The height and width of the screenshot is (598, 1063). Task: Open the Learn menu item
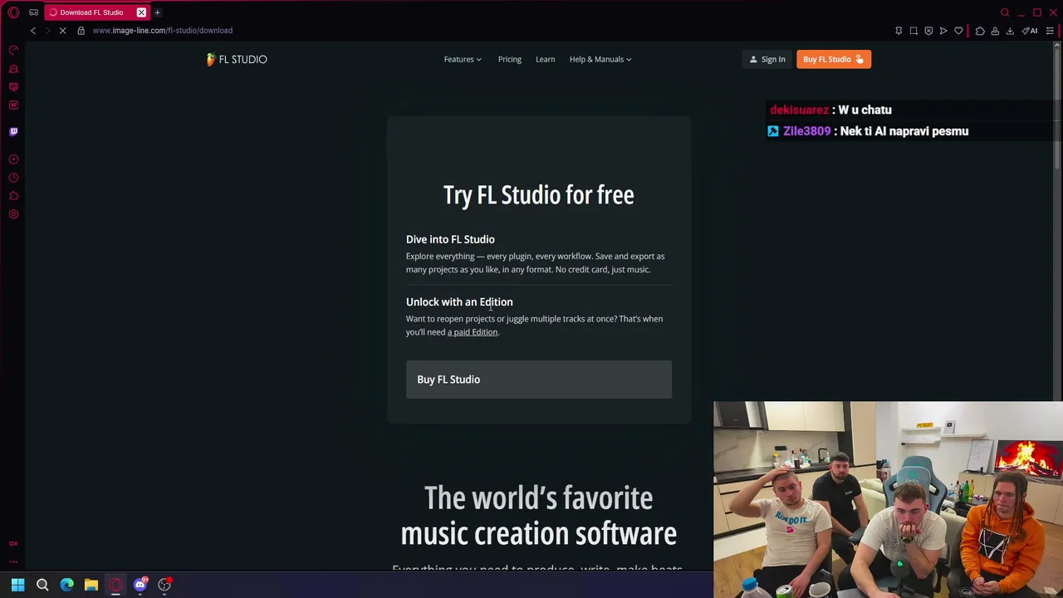545,59
